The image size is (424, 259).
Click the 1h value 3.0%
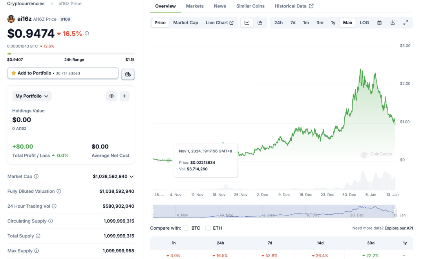tap(173, 255)
